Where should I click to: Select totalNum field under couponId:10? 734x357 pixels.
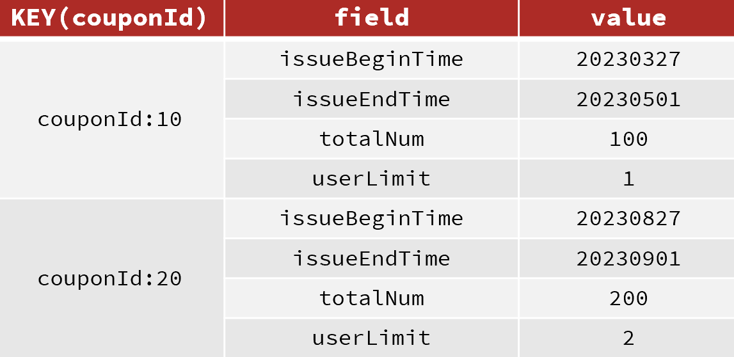[372, 139]
